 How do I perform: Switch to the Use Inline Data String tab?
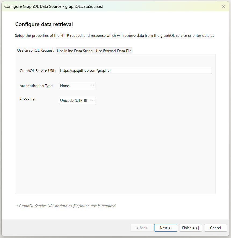point(75,51)
